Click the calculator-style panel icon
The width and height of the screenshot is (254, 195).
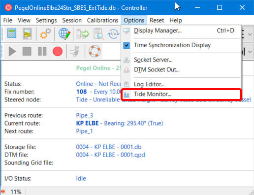[x=12, y=33]
